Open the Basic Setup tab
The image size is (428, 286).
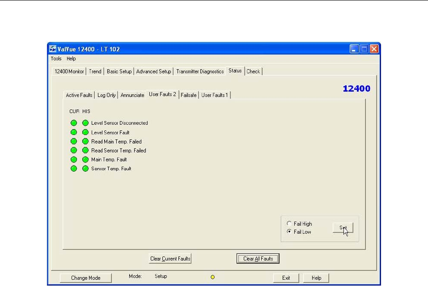pyautogui.click(x=119, y=71)
